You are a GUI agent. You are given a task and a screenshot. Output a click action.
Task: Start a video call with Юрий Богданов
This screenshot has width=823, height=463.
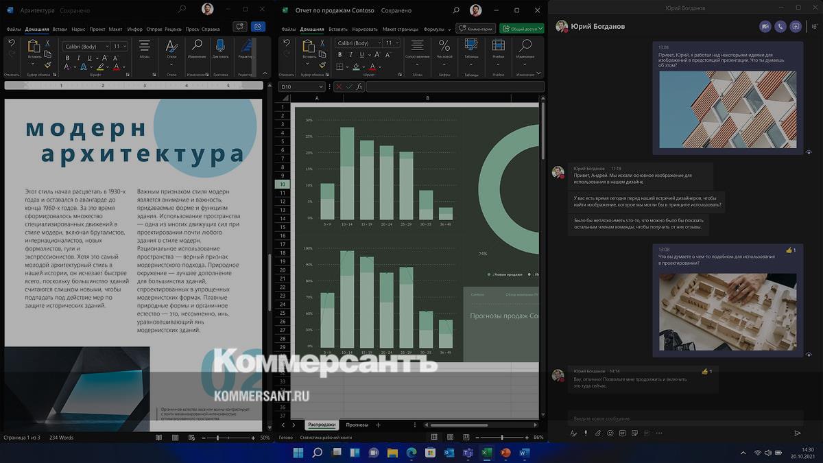coord(765,27)
